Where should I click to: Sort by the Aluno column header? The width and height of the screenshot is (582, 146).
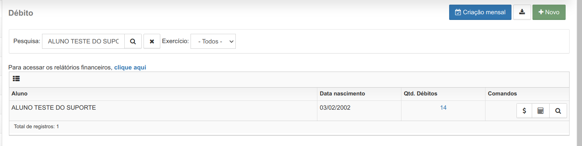point(20,93)
